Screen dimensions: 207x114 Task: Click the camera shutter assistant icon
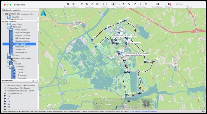point(97,4)
